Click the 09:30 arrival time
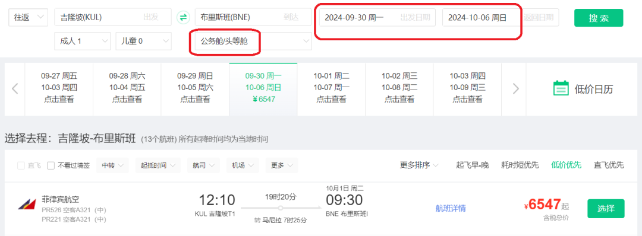This screenshot has height=236, width=642. pos(344,200)
